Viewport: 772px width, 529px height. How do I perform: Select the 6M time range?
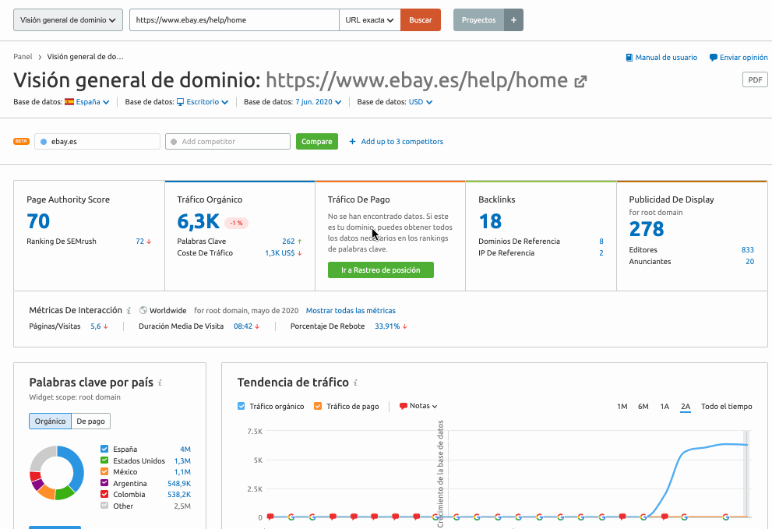click(x=643, y=407)
